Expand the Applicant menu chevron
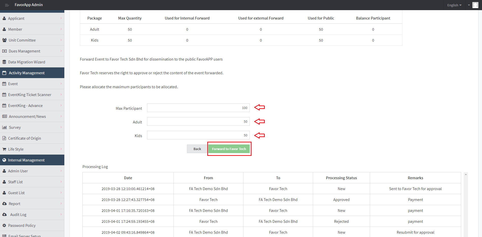Viewport: 482px width, 237px height. 61,18
